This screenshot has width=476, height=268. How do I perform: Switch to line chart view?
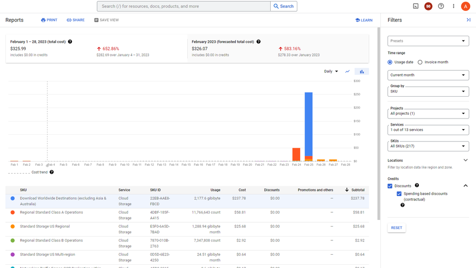[x=347, y=71]
